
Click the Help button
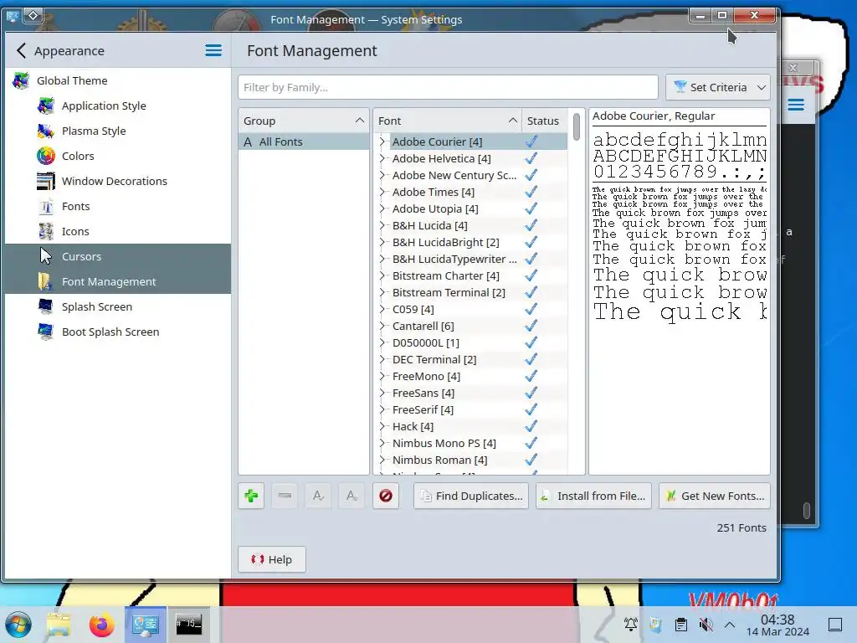coord(272,559)
